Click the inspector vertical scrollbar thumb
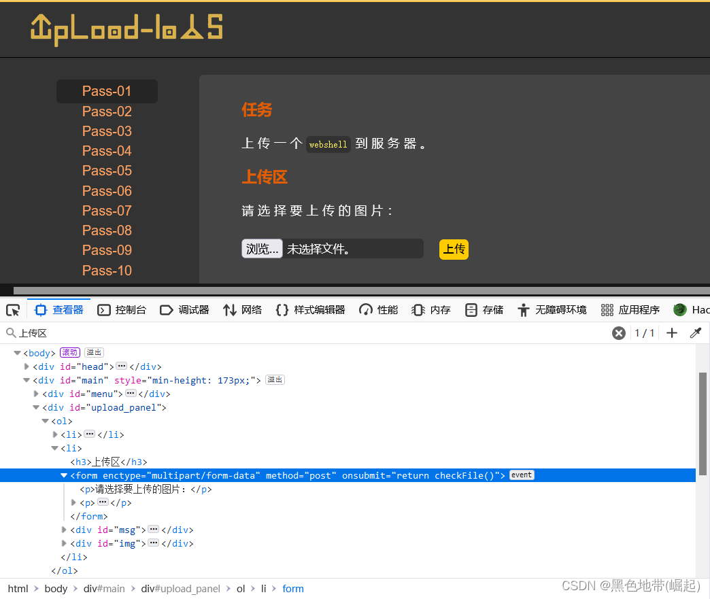This screenshot has height=599, width=710. [703, 424]
